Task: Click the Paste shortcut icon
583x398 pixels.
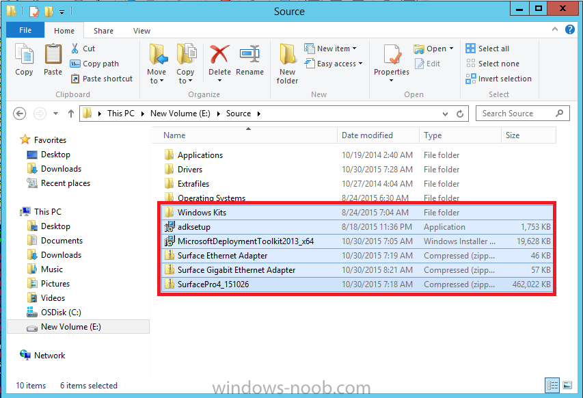Action: 75,79
